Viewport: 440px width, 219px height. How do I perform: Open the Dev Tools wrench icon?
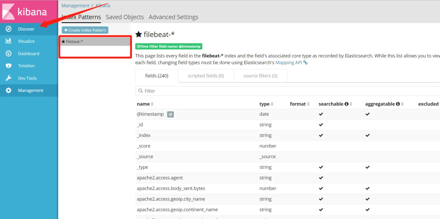[8, 78]
